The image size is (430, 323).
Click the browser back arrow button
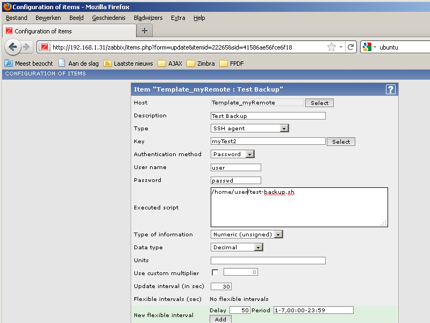click(x=13, y=47)
